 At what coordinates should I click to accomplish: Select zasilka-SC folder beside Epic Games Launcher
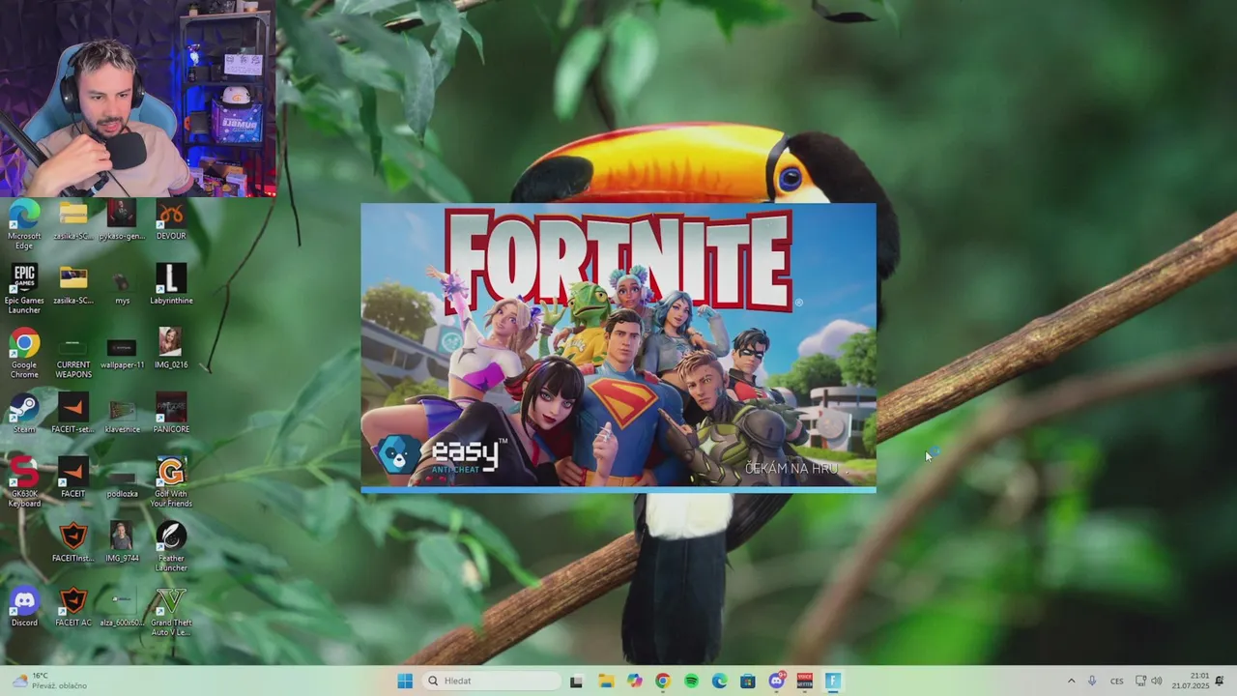73,285
